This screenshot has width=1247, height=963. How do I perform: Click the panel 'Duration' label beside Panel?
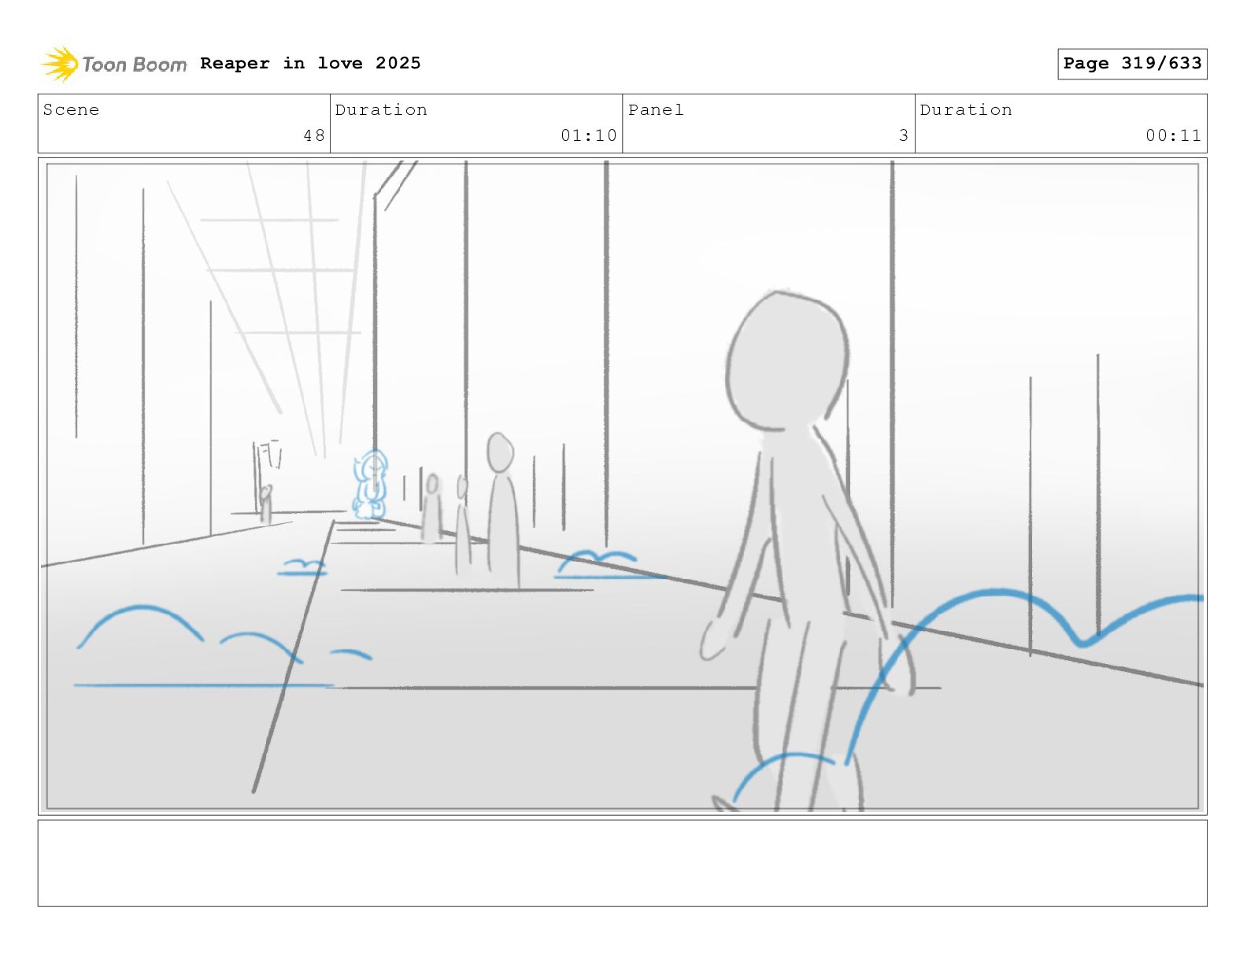pos(966,110)
